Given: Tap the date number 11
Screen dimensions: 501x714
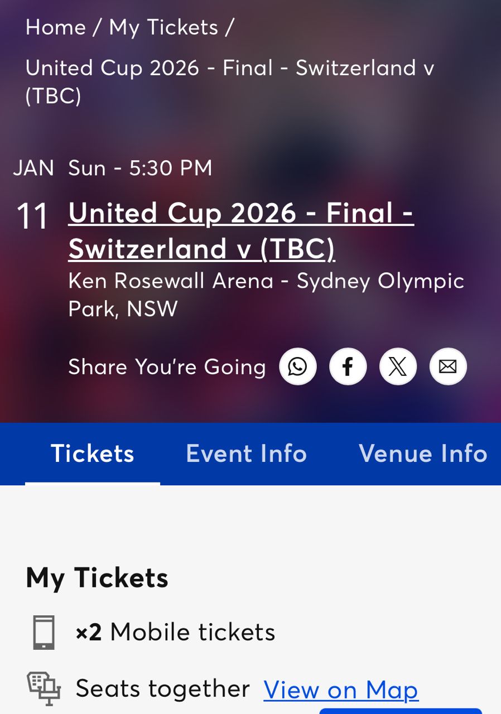Looking at the screenshot, I should [x=32, y=216].
